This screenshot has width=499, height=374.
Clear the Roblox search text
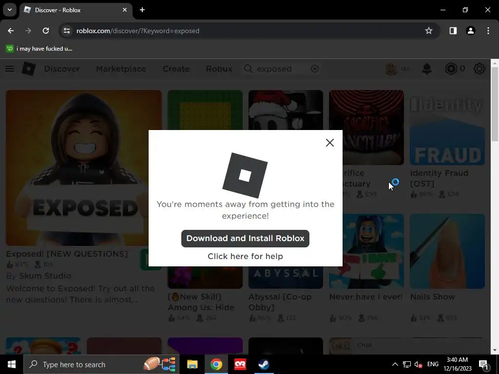click(314, 69)
